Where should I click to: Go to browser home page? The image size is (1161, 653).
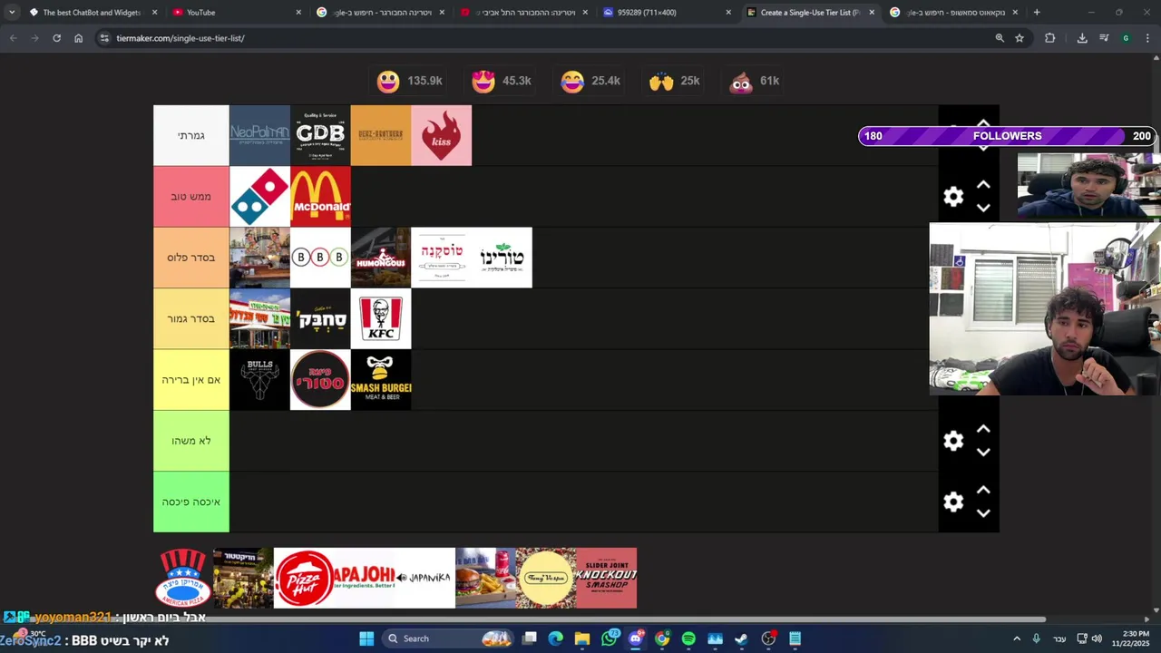[78, 38]
